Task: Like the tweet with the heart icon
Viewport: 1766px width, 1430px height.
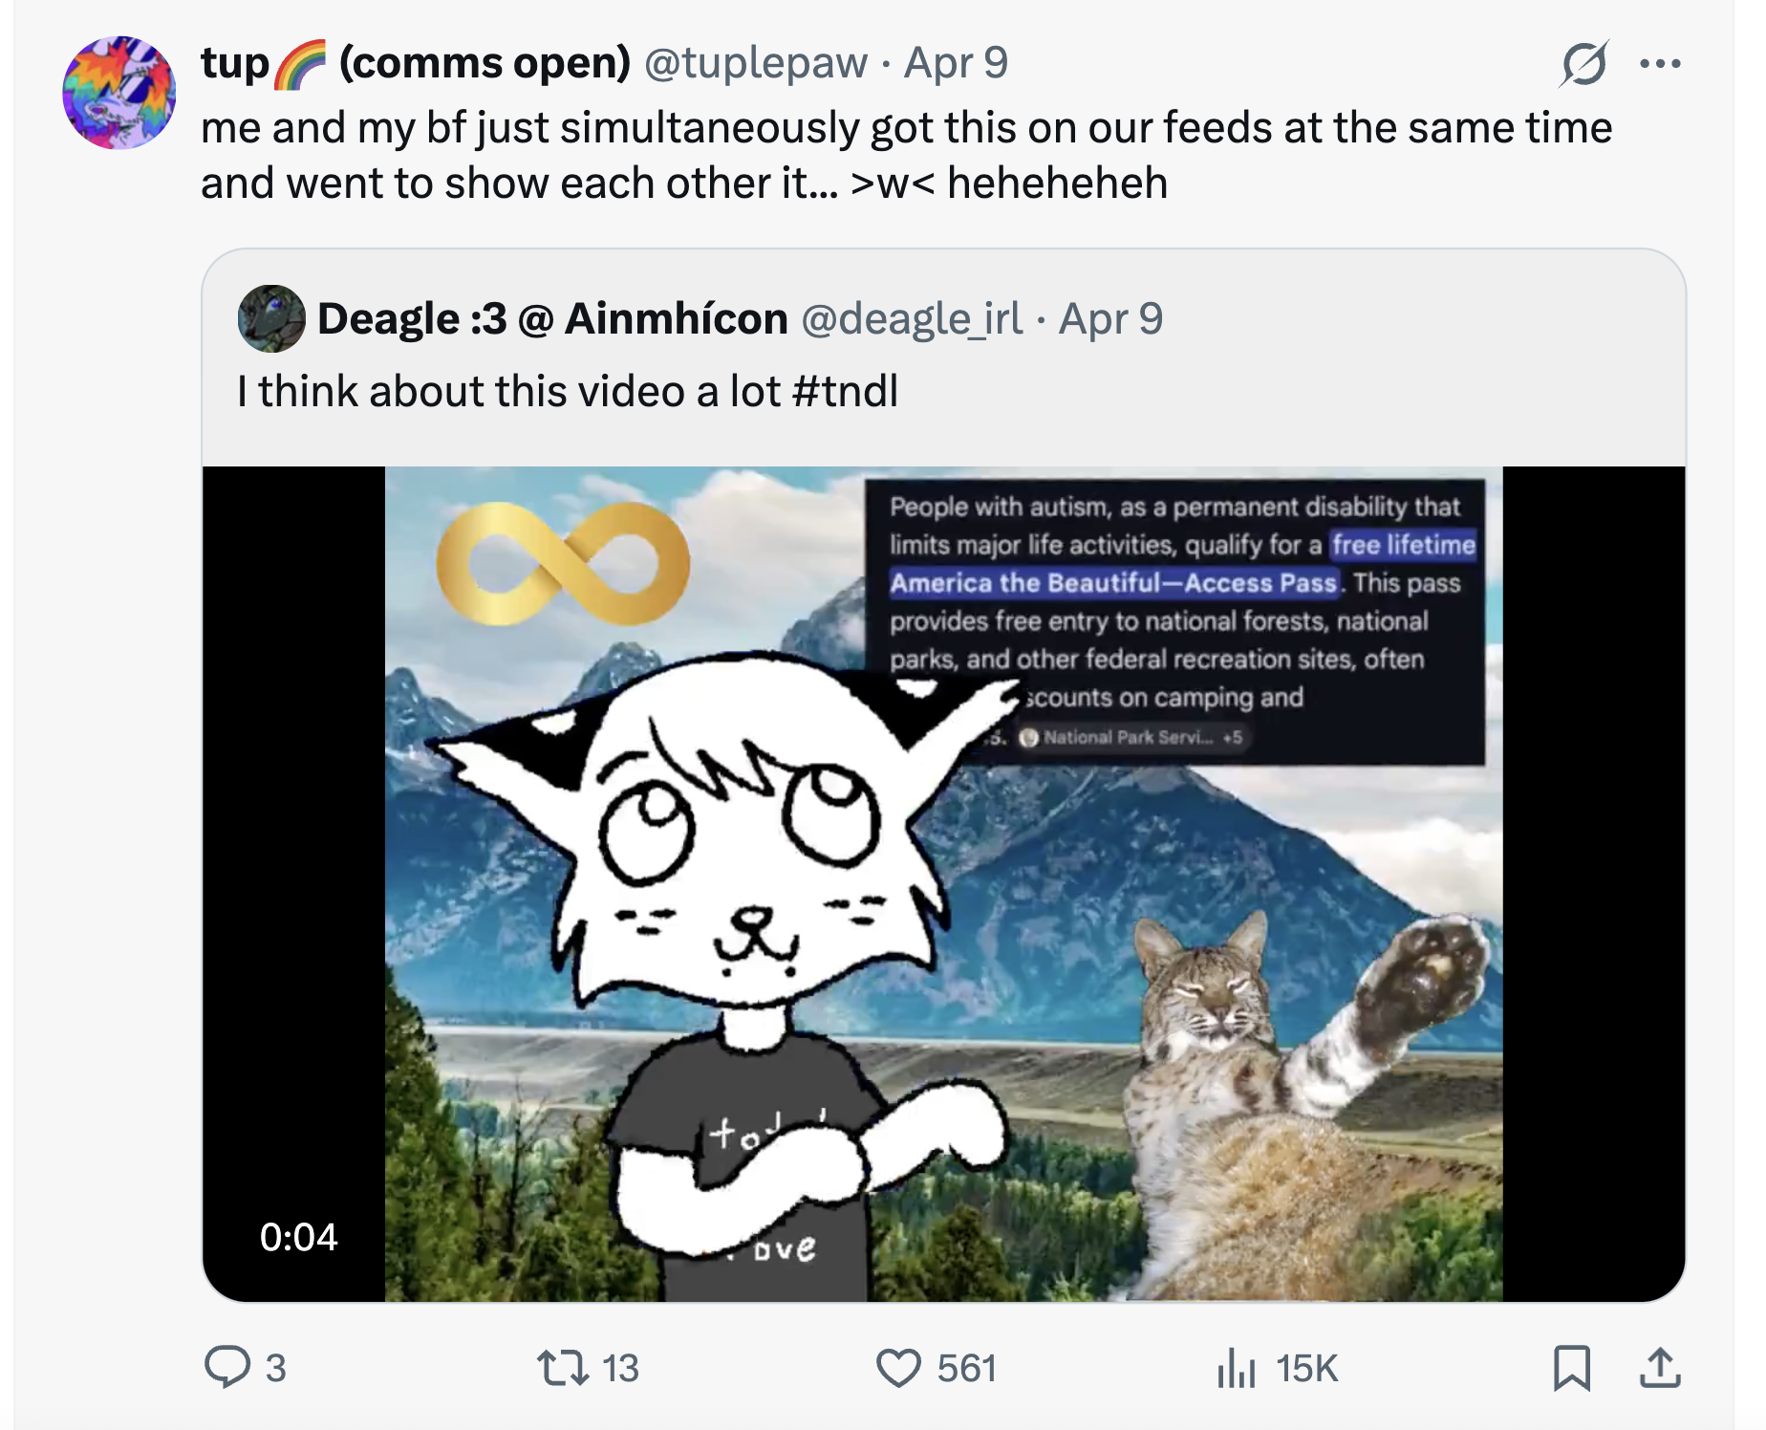Action: [898, 1366]
